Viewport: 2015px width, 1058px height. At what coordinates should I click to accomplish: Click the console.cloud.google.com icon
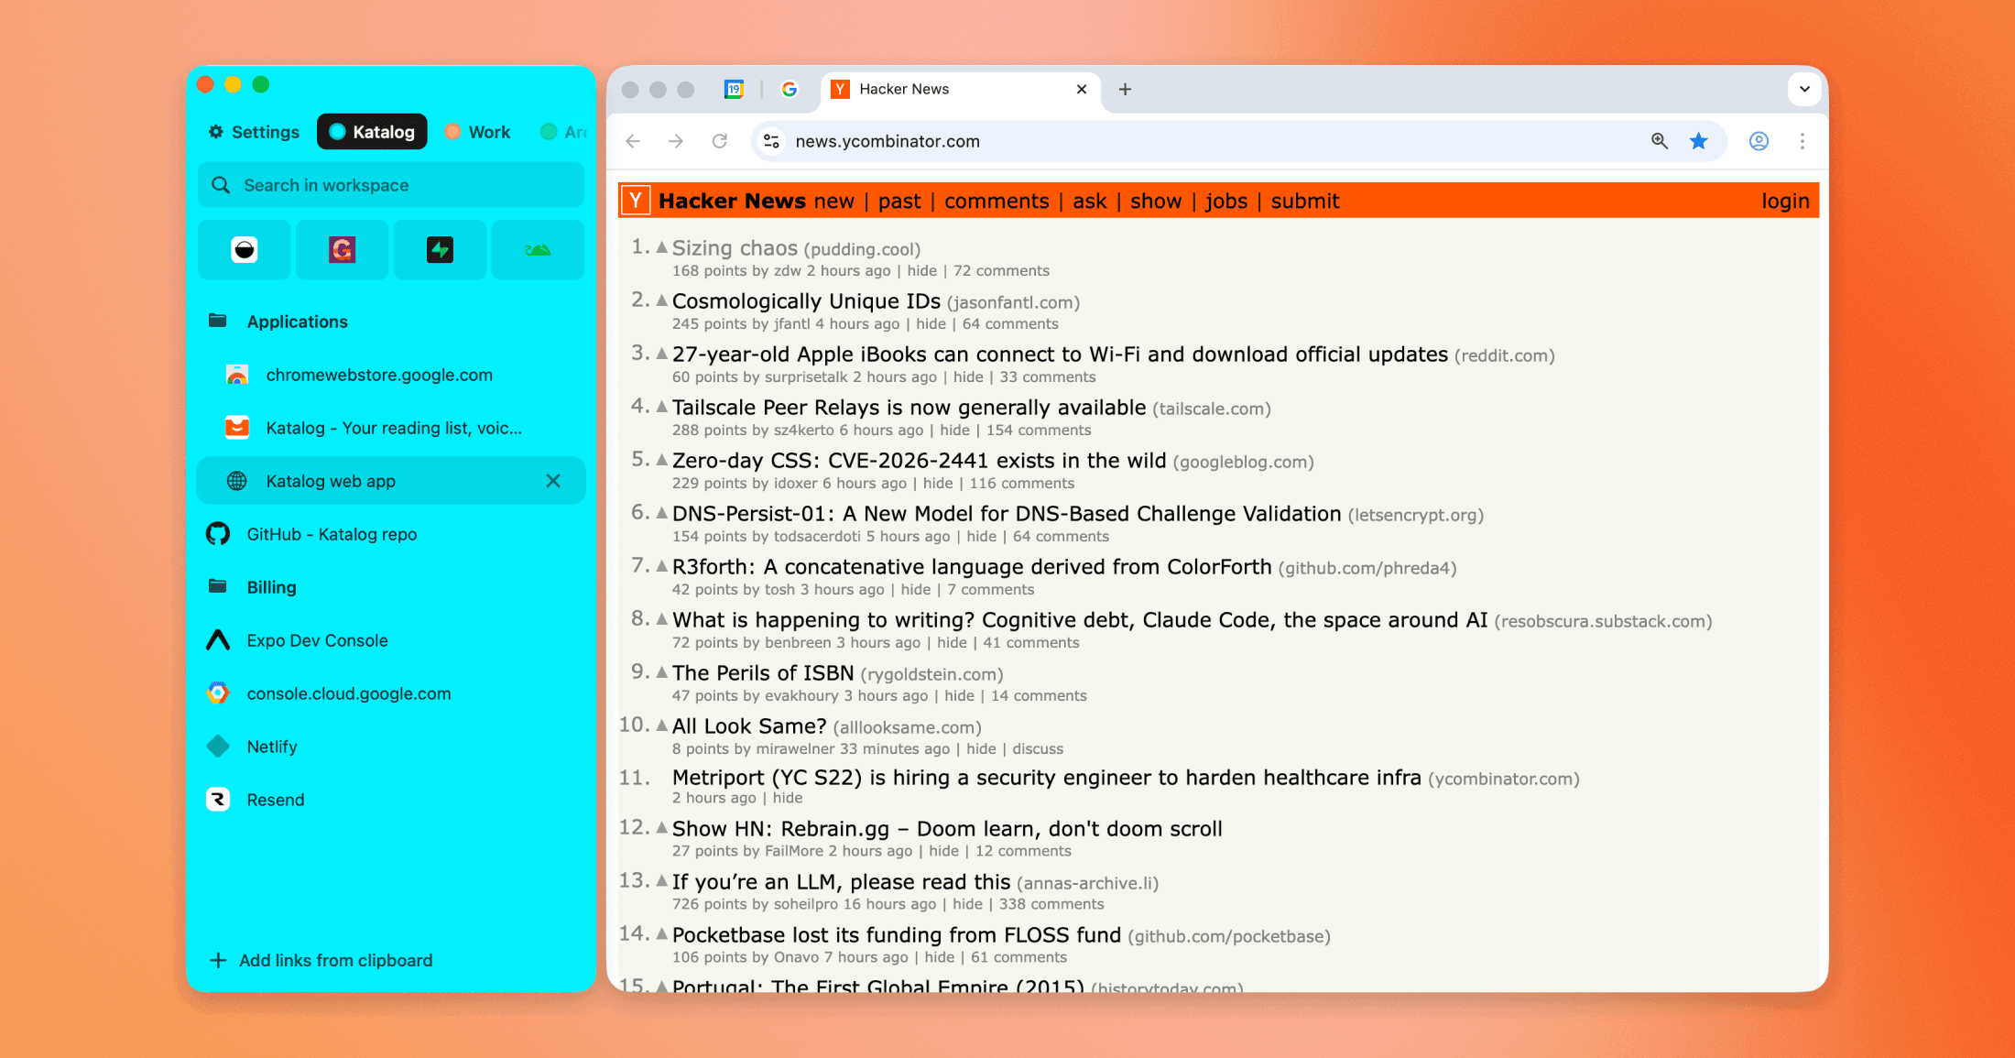(x=218, y=693)
